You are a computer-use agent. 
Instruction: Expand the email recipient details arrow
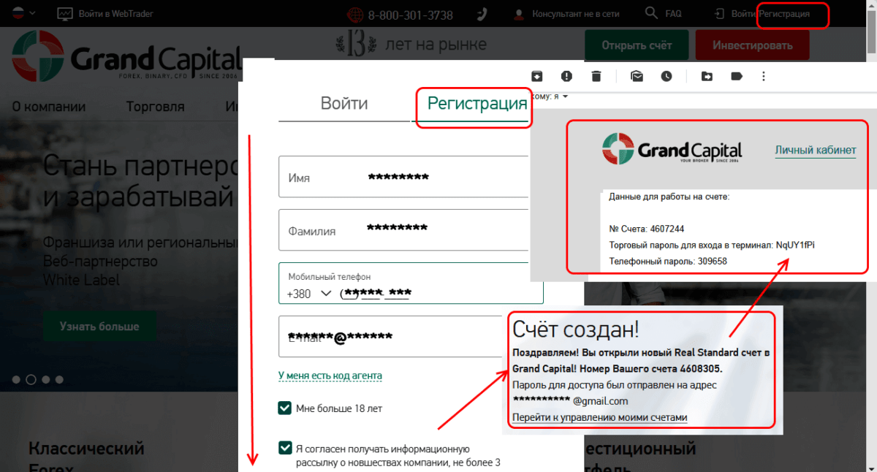[565, 96]
